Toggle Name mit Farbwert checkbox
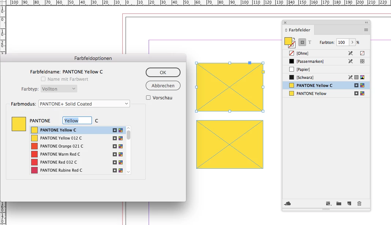Screen dimensions: 391x225 [x=43, y=79]
